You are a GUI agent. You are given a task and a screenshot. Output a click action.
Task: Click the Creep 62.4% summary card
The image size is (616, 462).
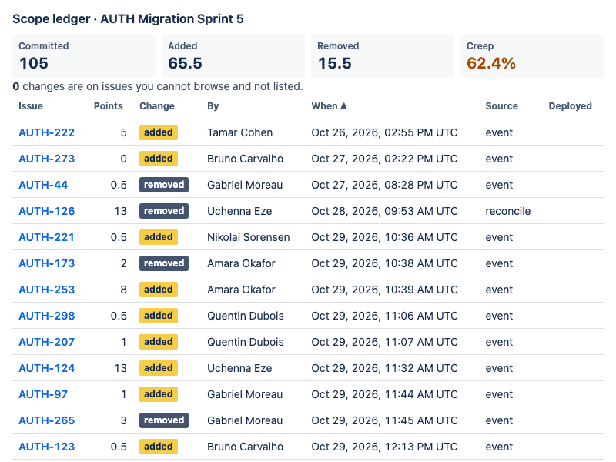point(531,55)
